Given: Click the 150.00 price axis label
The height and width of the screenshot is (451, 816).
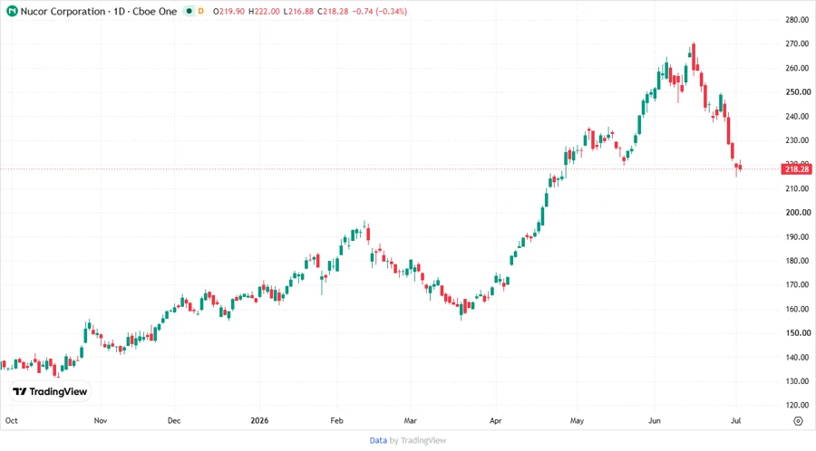Looking at the screenshot, I should click(x=797, y=333).
